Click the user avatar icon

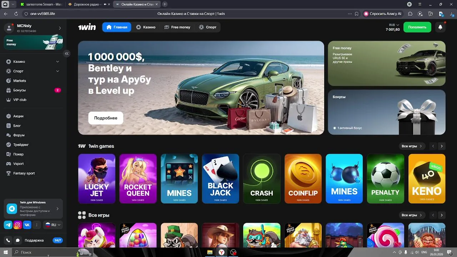(9, 28)
